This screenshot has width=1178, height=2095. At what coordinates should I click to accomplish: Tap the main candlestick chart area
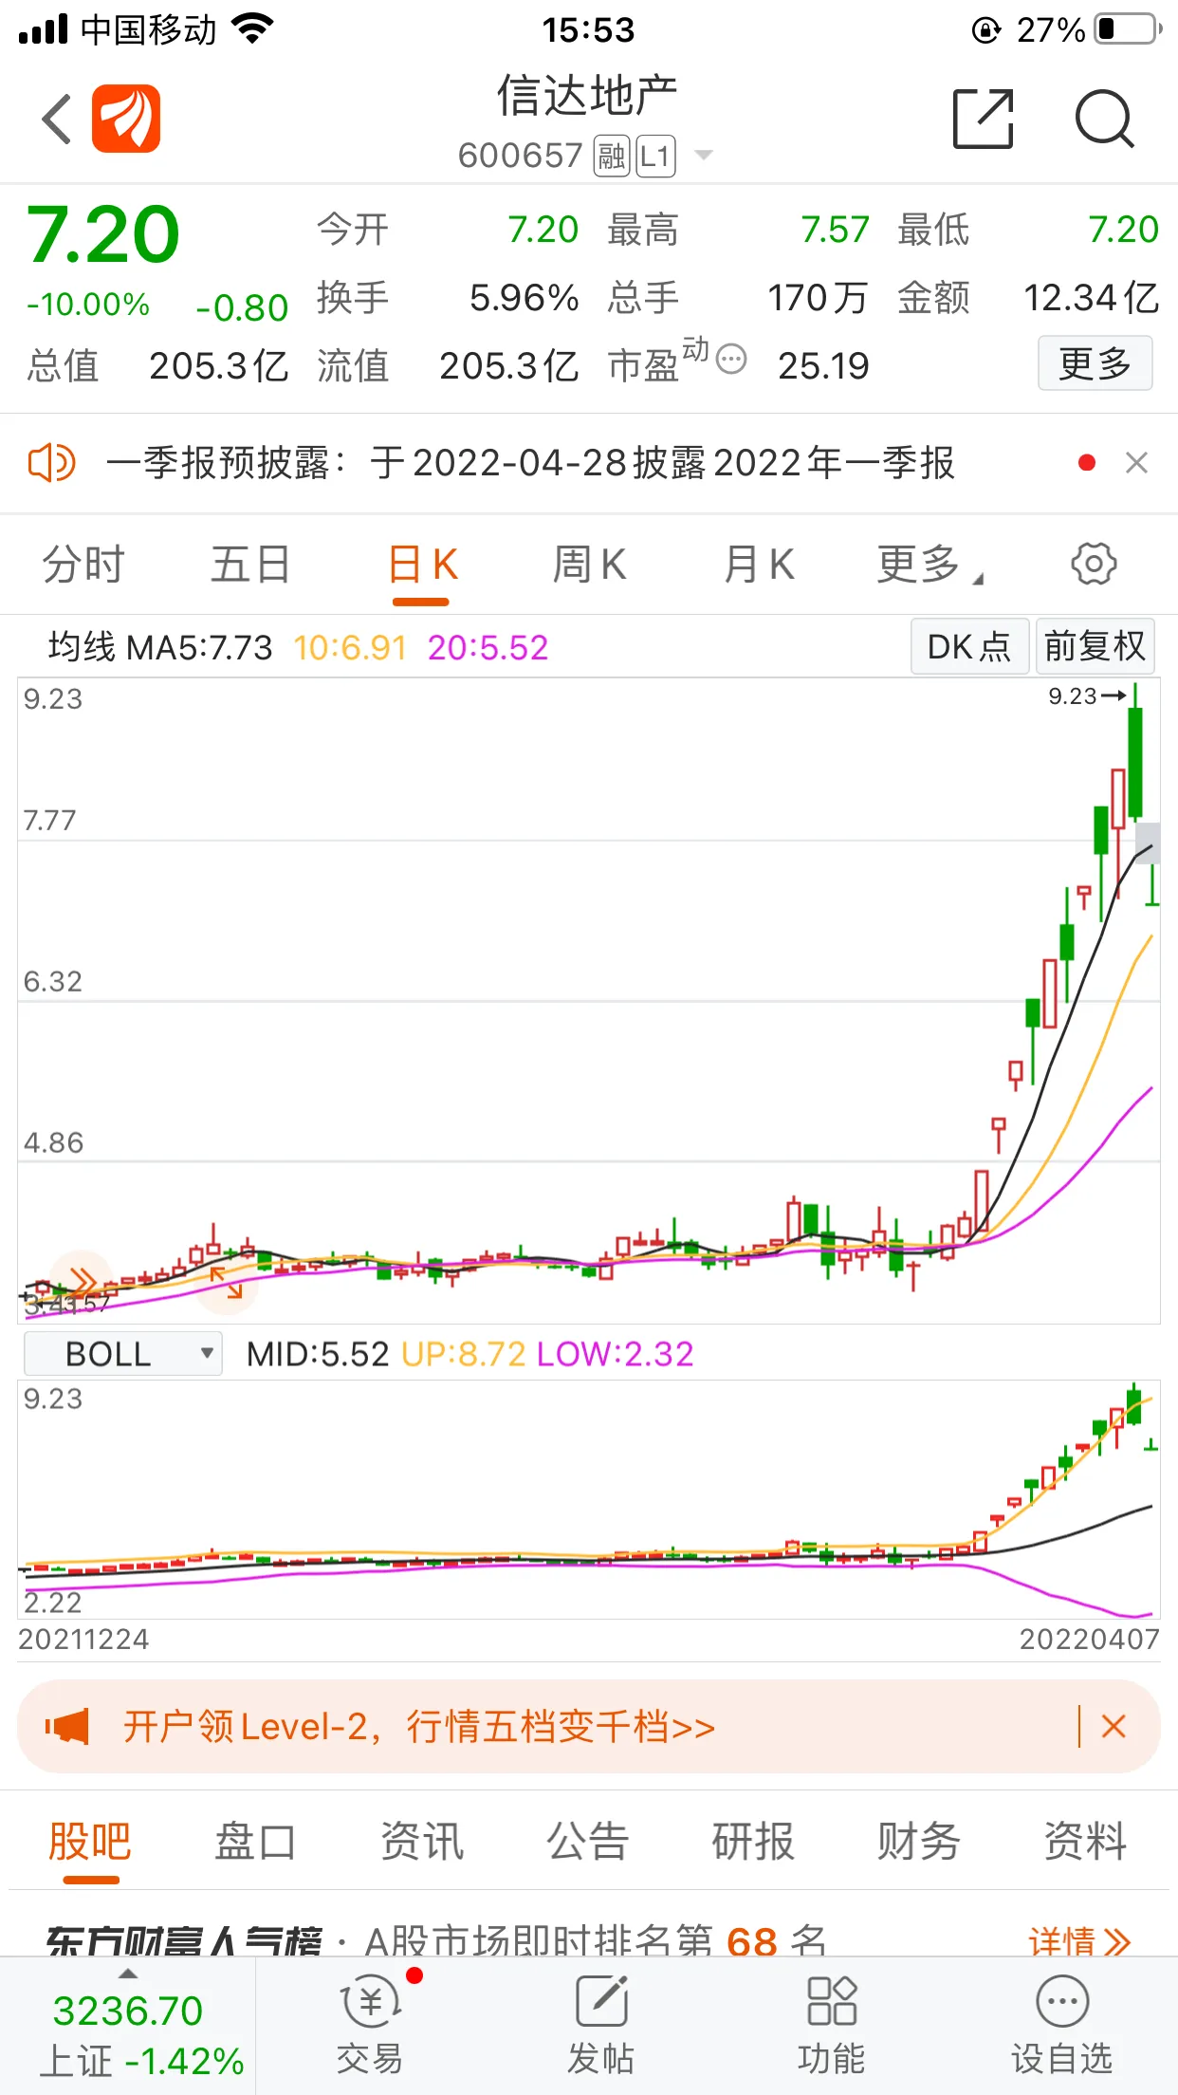(x=589, y=1000)
